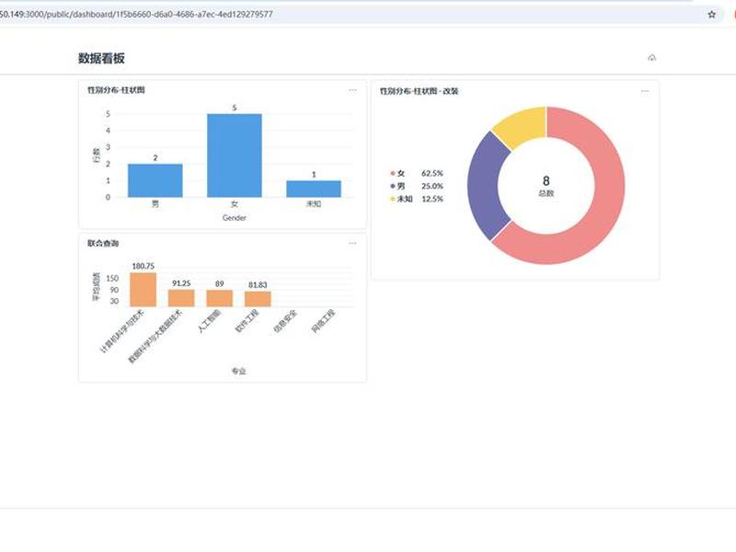
Task: Click the 计算机科学与技术 x-axis label
Action: (x=123, y=331)
